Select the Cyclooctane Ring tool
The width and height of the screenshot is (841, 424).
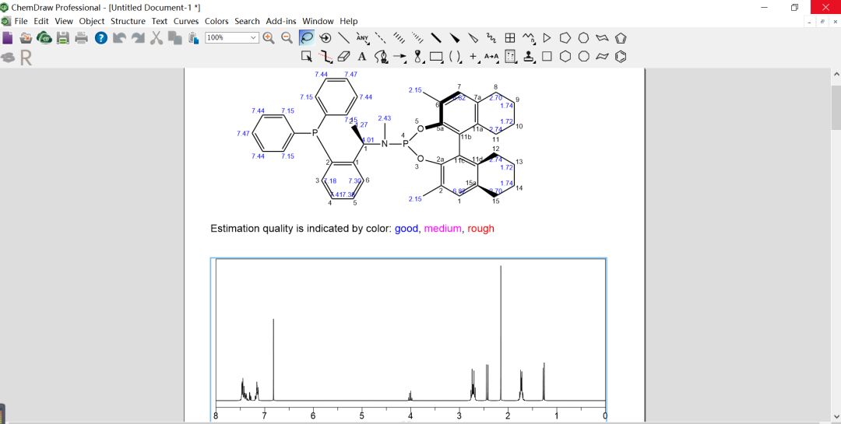[584, 56]
